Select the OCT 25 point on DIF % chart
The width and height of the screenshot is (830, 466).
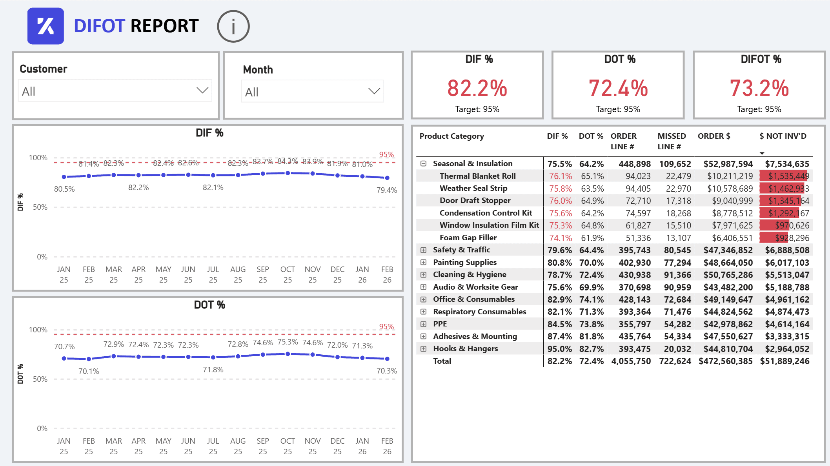pos(288,173)
